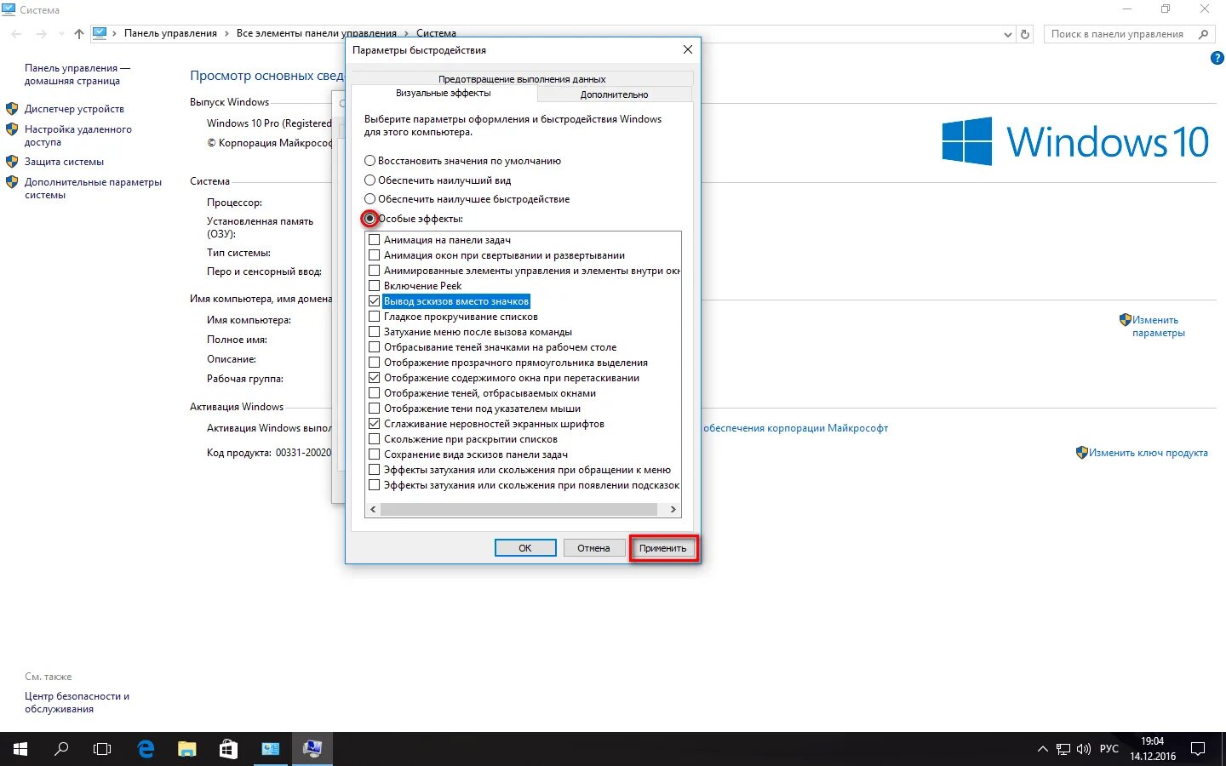Screen dimensions: 1226x766
Task: Click shield icon beside Изменить параметры
Action: pyautogui.click(x=1125, y=320)
